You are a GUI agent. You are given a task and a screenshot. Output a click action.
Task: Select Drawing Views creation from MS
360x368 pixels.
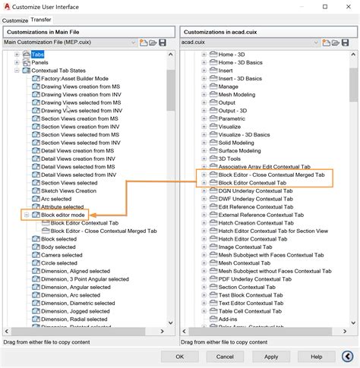click(x=81, y=86)
